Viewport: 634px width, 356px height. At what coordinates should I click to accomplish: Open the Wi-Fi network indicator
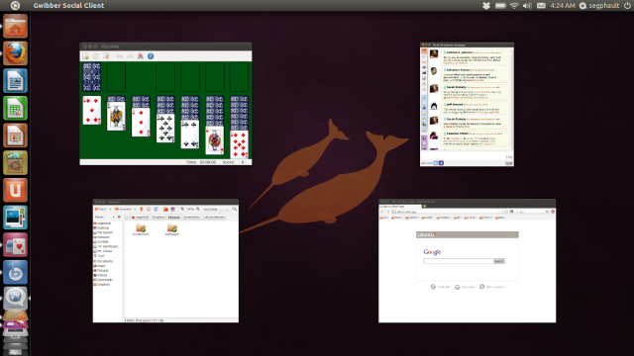(514, 6)
